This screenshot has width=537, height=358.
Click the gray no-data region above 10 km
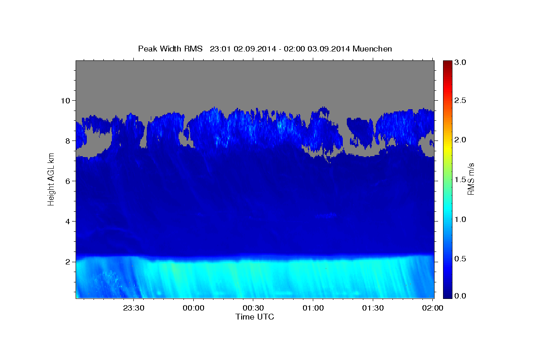coord(255,81)
